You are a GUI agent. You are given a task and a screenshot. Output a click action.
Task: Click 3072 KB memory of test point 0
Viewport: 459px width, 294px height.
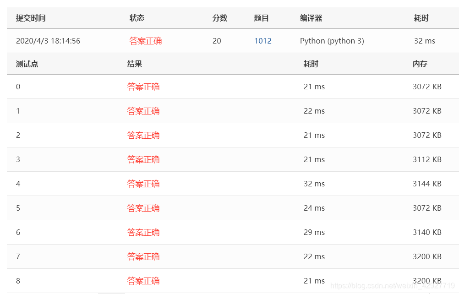[427, 87]
